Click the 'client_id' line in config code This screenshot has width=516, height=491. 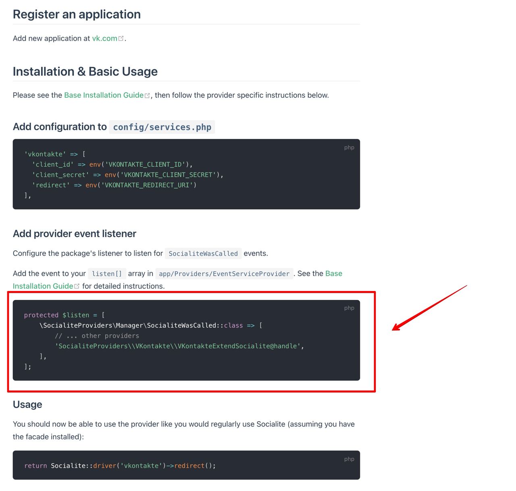(112, 164)
